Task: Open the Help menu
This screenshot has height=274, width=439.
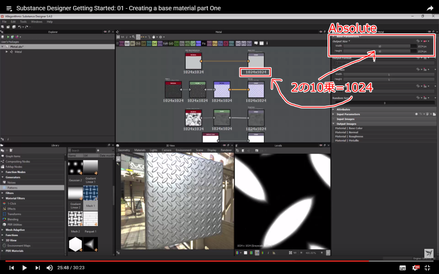Action: coord(49,21)
